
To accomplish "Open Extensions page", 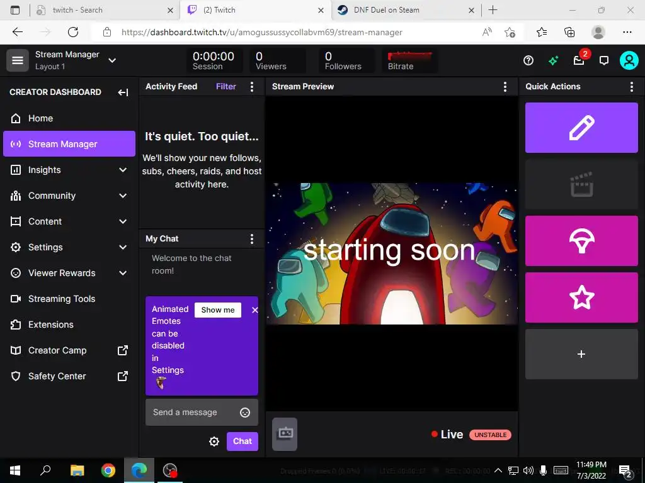I will (69, 325).
